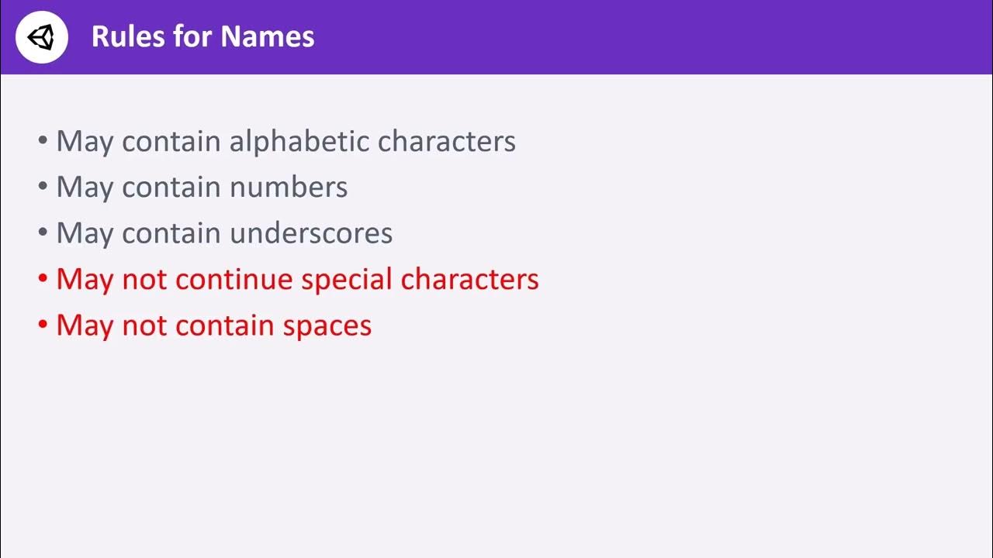This screenshot has height=558, width=993.
Task: Click the red word "spaces"
Action: [x=327, y=326]
